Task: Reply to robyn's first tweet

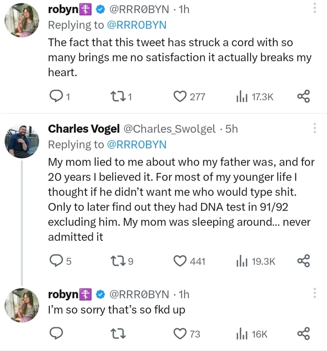Action: coord(55,96)
